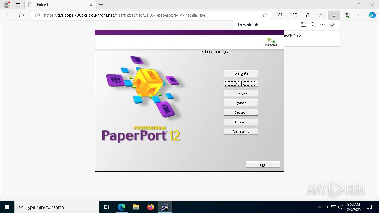Open Edge profile icon

7,5
